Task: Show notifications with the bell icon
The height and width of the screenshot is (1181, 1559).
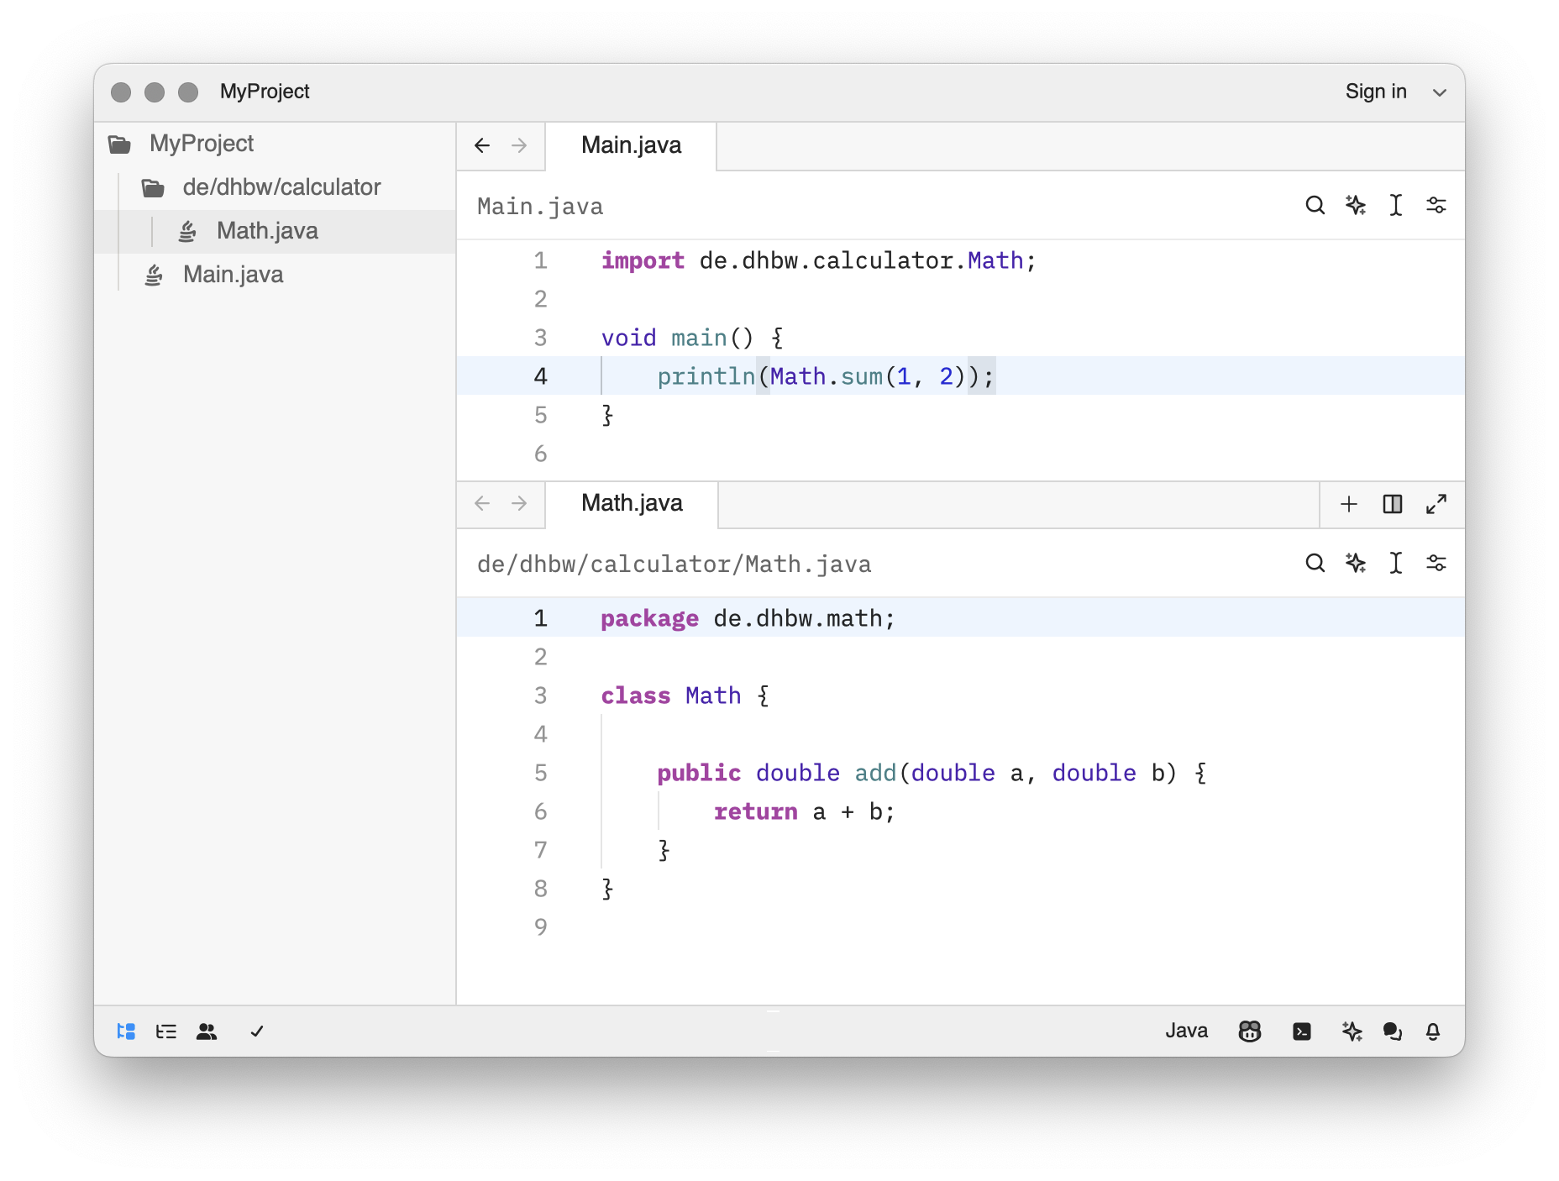Action: coord(1433,1031)
